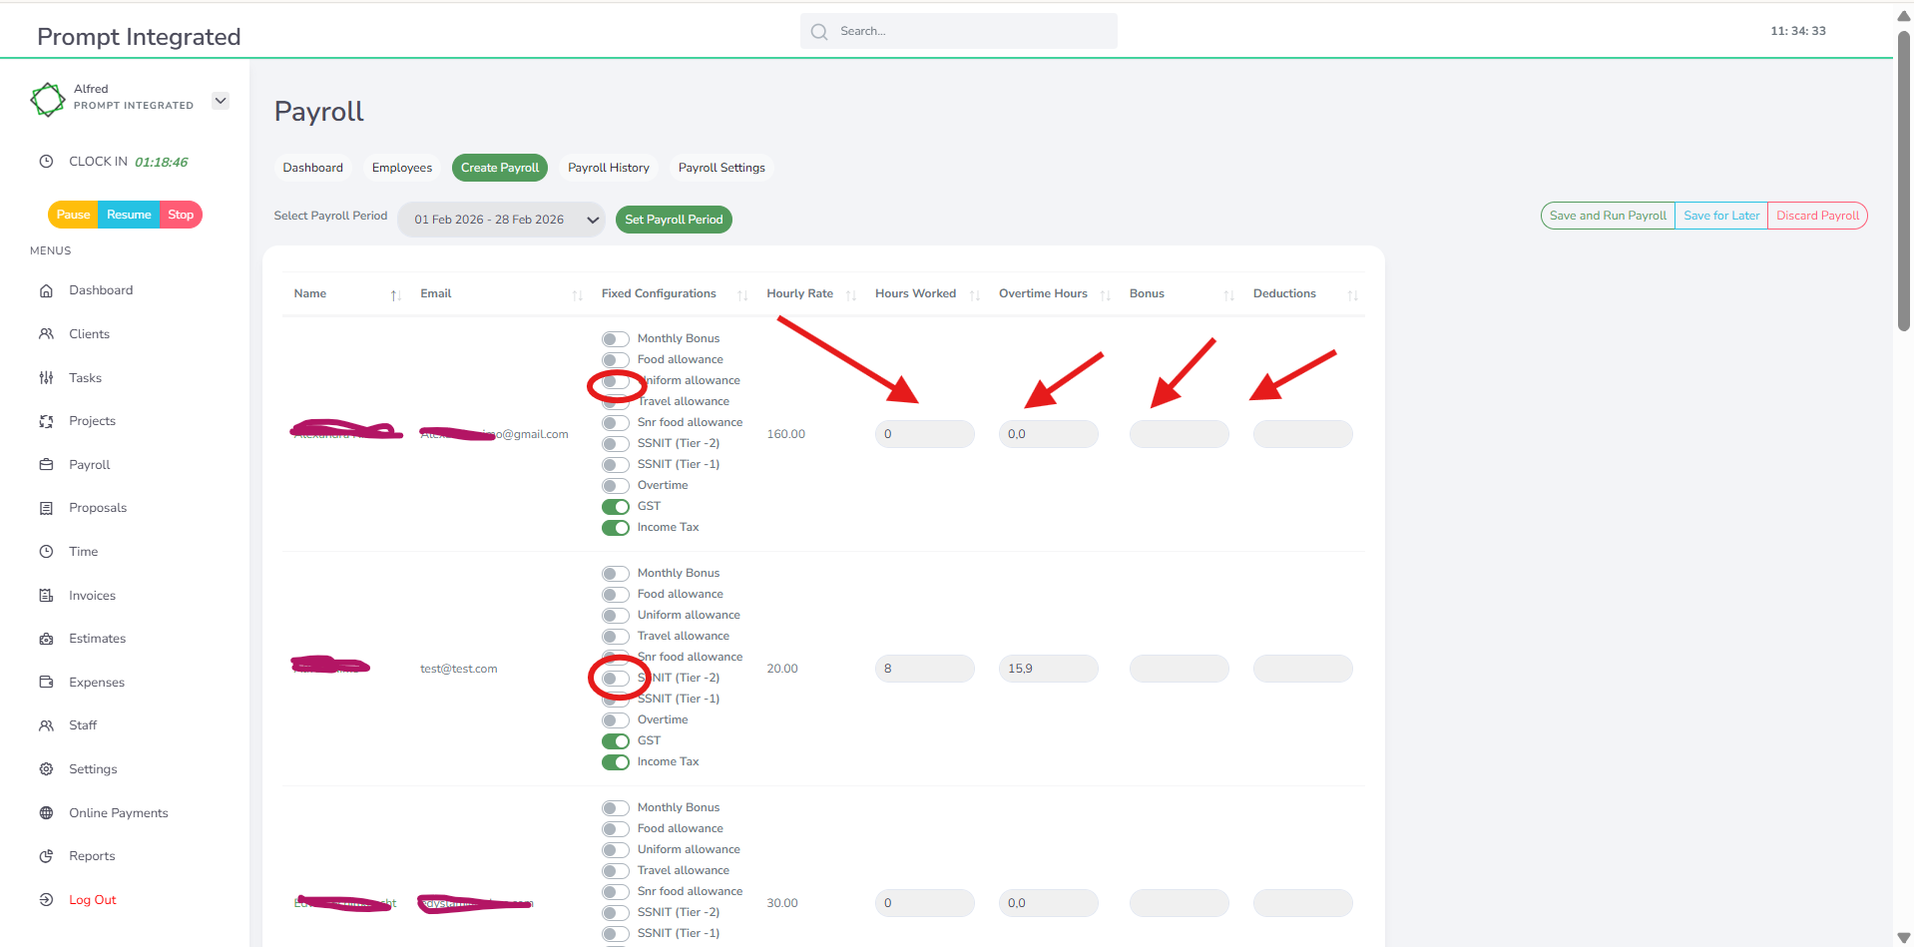
Task: Switch to the Payroll History tab
Action: [608, 168]
